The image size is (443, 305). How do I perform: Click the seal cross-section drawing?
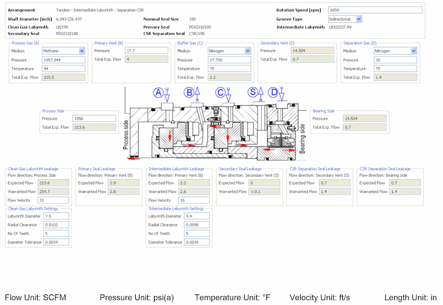point(214,124)
